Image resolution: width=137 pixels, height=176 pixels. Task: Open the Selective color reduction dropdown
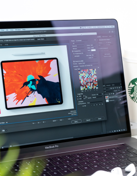point(78,46)
